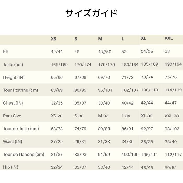The image size is (183, 183).
Task: Click the Pant Size row label
Action: click(12, 116)
